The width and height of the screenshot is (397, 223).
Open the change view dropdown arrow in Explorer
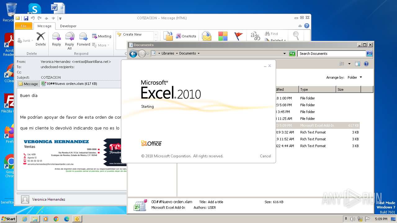pyautogui.click(x=349, y=64)
